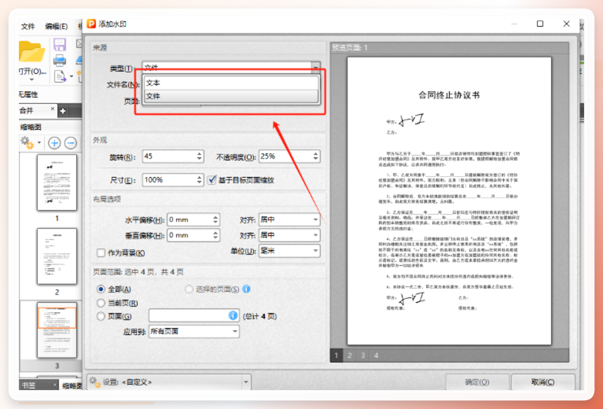This screenshot has height=409, width=603.
Task: Click the Open folder icon in main window
Action: pos(31,52)
